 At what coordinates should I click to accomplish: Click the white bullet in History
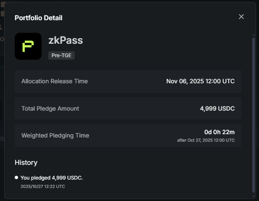[16, 177]
